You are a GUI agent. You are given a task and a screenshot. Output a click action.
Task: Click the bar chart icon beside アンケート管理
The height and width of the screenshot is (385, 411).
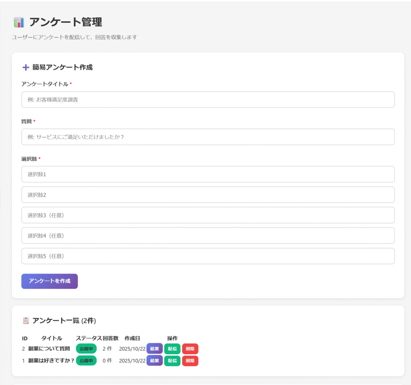tap(19, 22)
